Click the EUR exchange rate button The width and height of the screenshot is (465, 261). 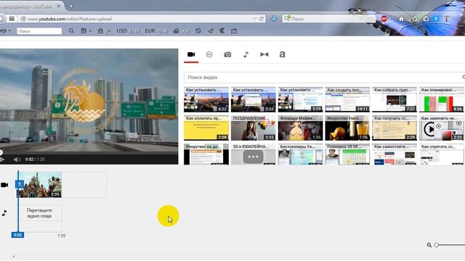156,30
